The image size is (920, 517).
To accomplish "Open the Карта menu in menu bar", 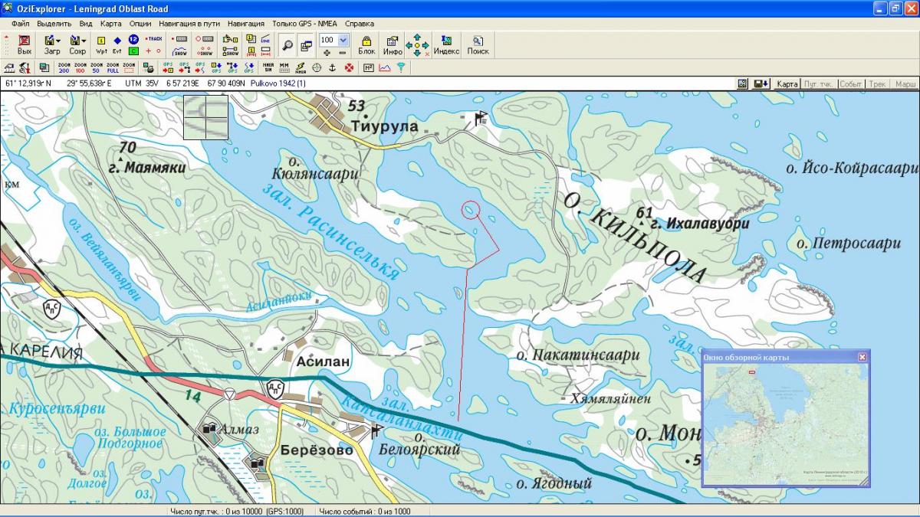I will click(111, 24).
